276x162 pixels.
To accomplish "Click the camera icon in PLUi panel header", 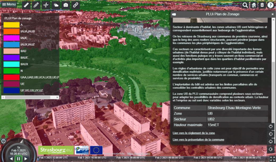I will 174,14.
